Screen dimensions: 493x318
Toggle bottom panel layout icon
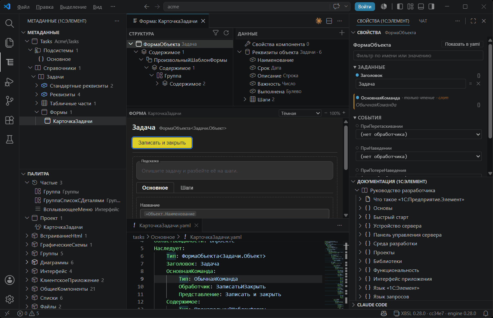click(x=421, y=6)
